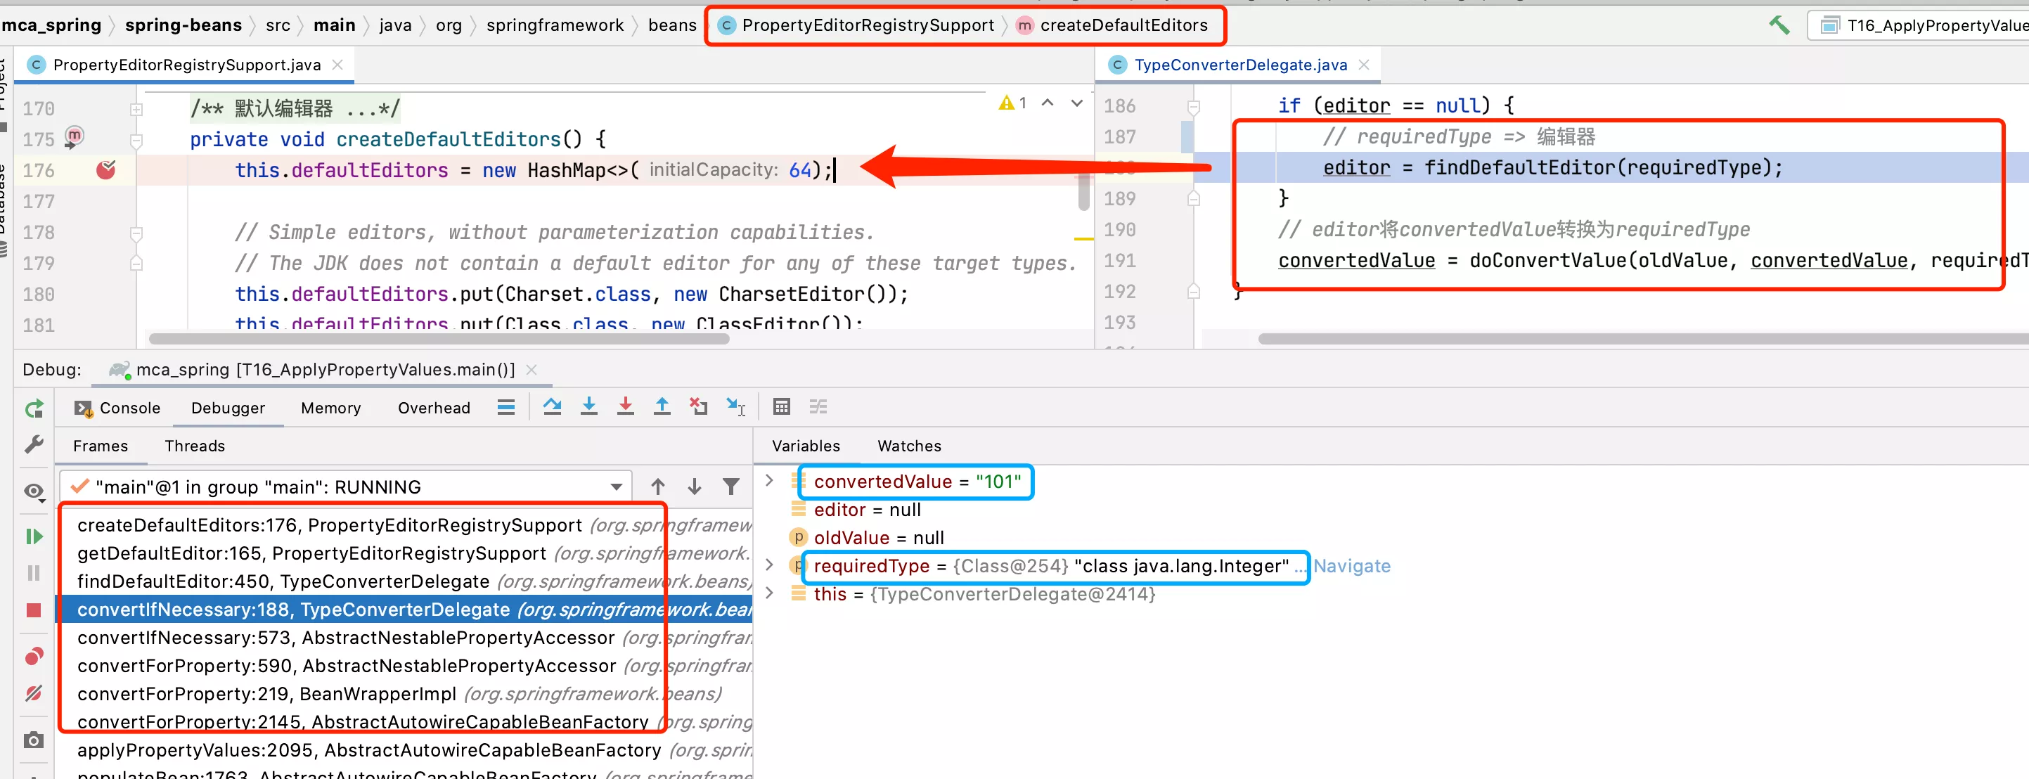Open the T16_ApplyPropertyValues run configuration dropdown
Image resolution: width=2029 pixels, height=779 pixels.
tap(1921, 25)
